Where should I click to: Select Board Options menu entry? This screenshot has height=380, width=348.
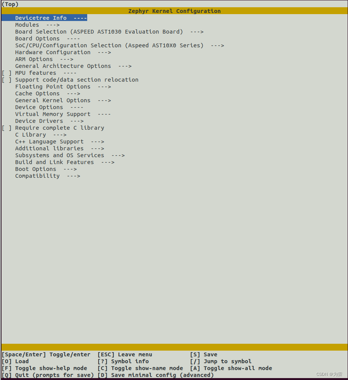(47, 39)
